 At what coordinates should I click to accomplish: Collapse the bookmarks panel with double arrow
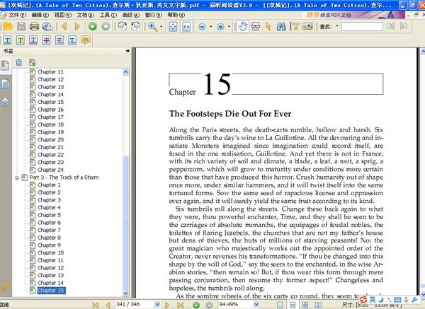(x=127, y=51)
